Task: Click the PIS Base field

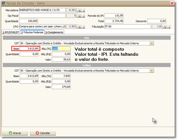Action: [29, 48]
